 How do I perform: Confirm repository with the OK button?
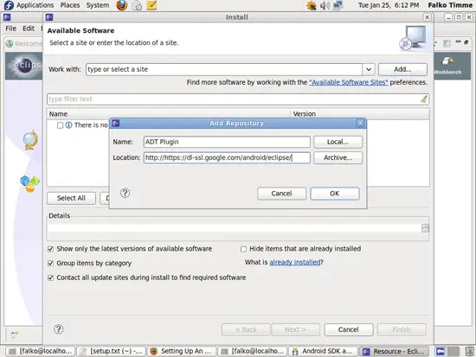click(335, 194)
